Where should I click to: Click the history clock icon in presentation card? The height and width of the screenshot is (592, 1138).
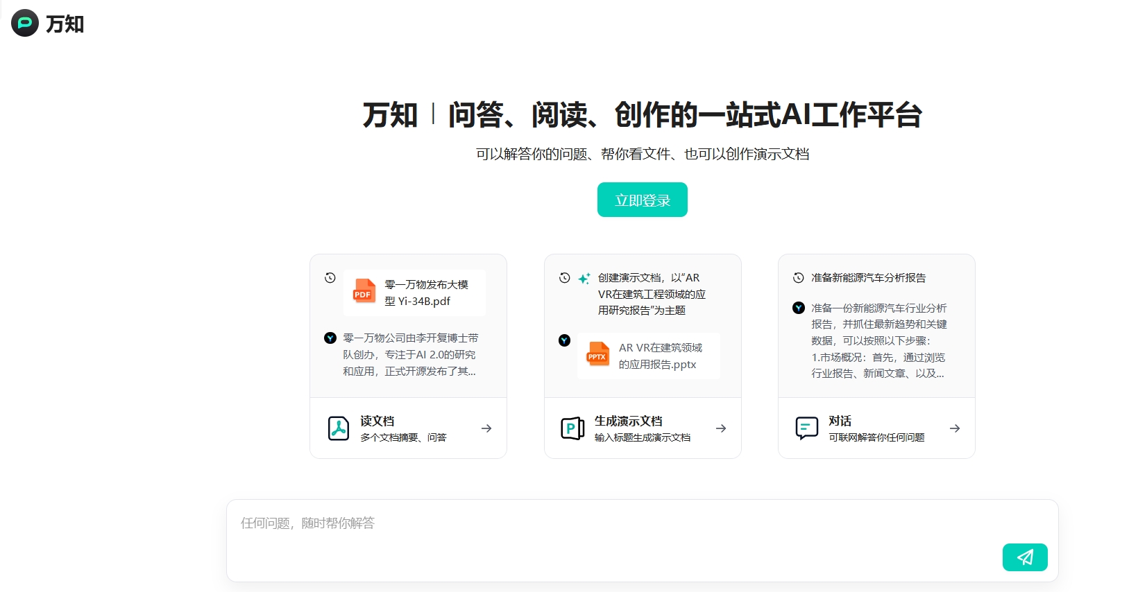point(565,278)
